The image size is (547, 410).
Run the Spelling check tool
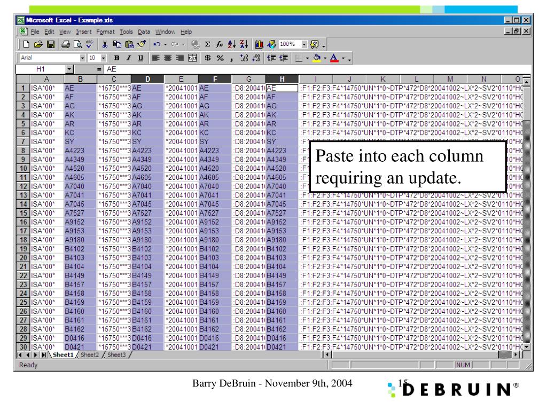click(90, 44)
